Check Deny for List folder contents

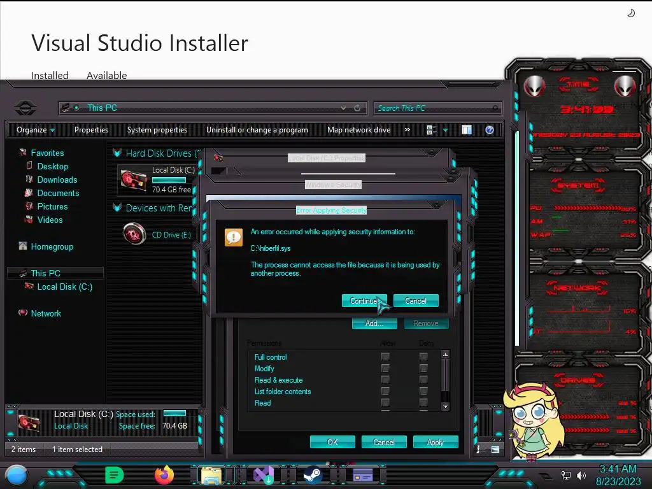[423, 392]
